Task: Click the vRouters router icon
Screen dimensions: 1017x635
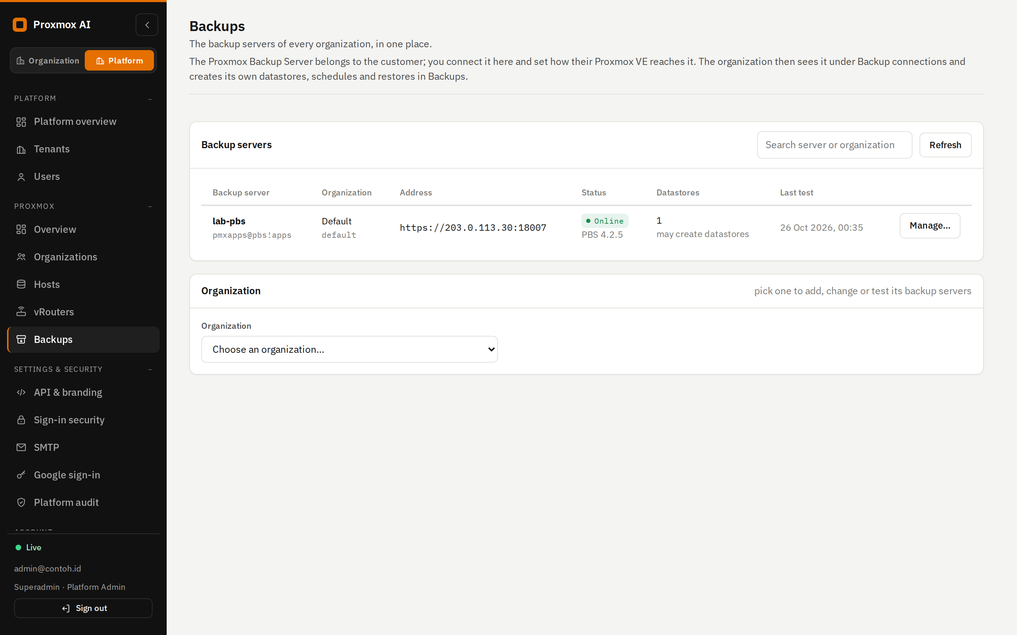Action: [21, 312]
